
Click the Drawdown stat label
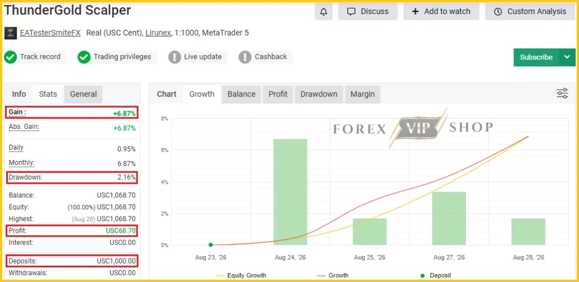(x=25, y=177)
